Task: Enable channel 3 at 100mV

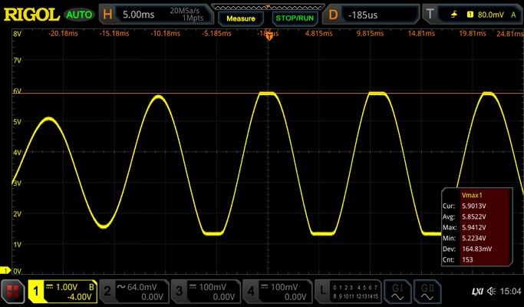Action: pyautogui.click(x=206, y=292)
